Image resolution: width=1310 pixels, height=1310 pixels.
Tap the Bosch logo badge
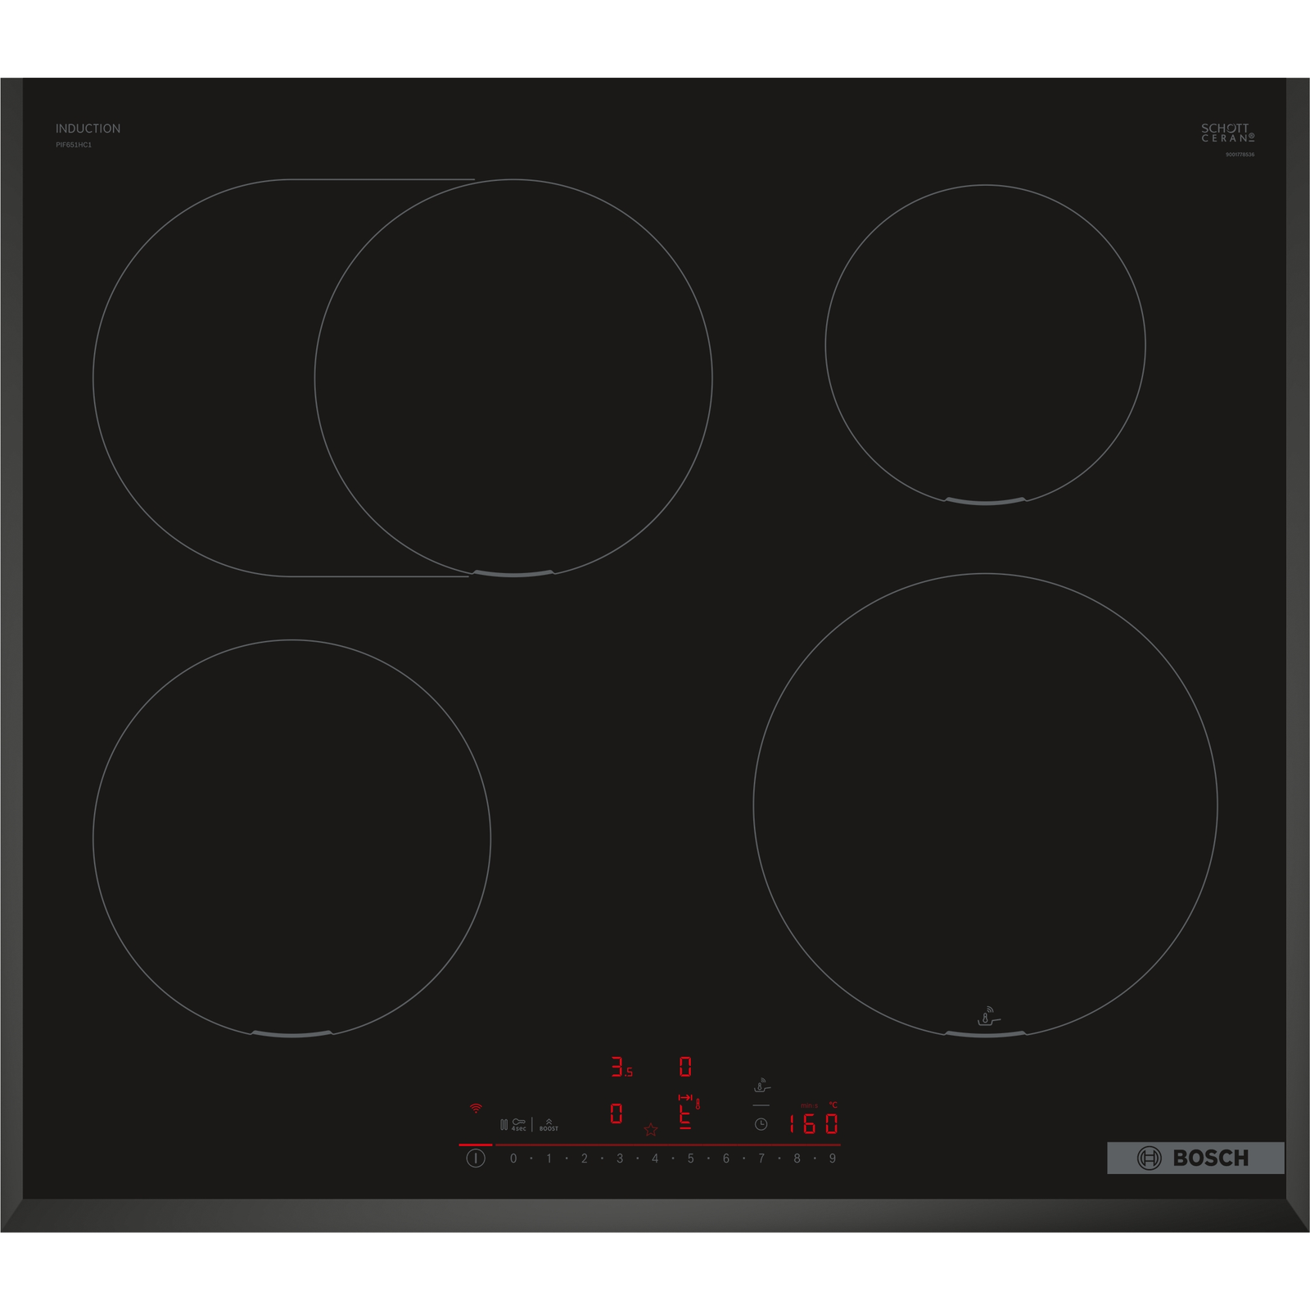tap(1195, 1158)
